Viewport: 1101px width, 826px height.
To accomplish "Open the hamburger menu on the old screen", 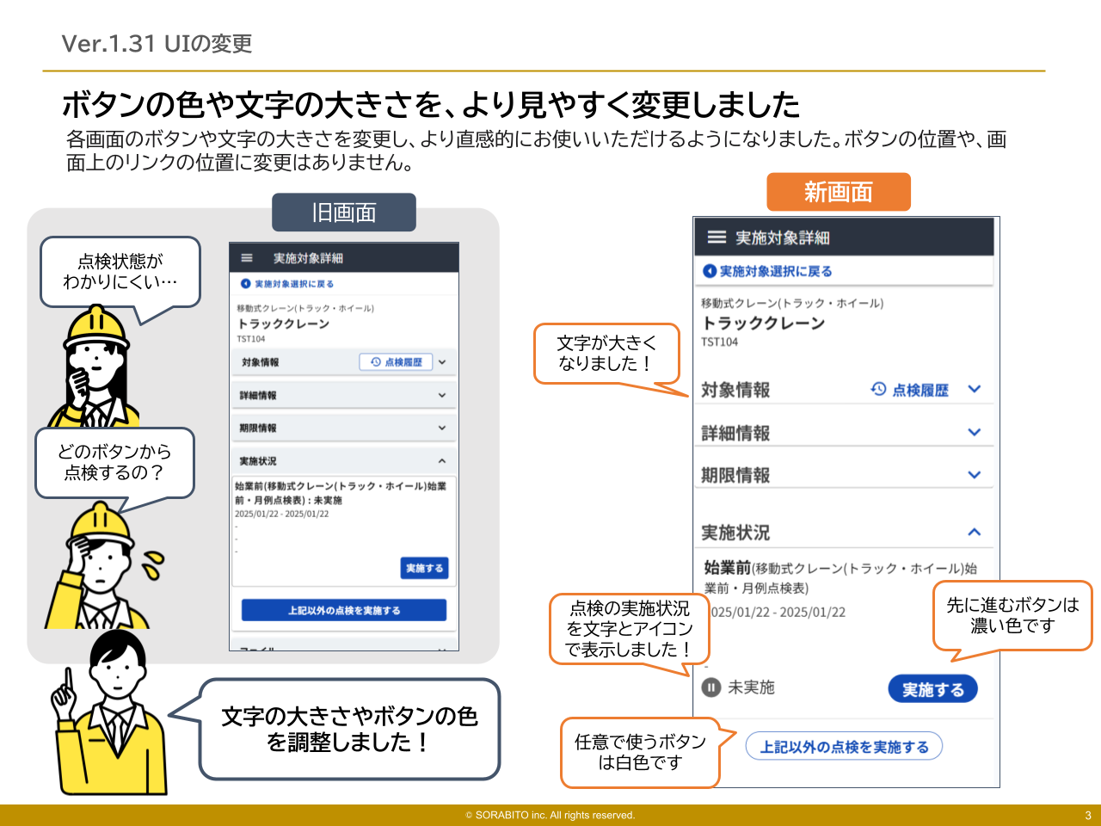I will coord(246,257).
